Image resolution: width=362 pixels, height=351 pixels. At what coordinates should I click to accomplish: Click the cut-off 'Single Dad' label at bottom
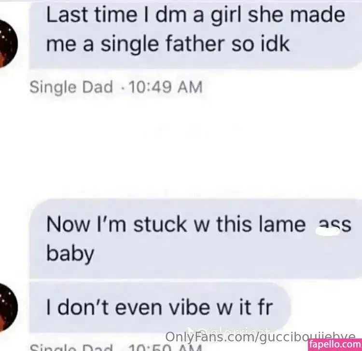(x=71, y=347)
